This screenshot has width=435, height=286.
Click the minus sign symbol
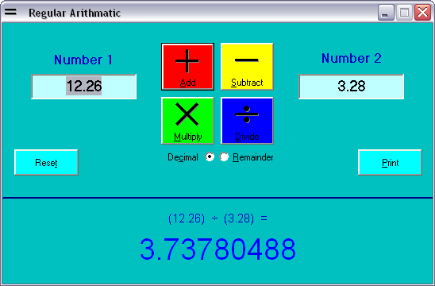click(247, 60)
